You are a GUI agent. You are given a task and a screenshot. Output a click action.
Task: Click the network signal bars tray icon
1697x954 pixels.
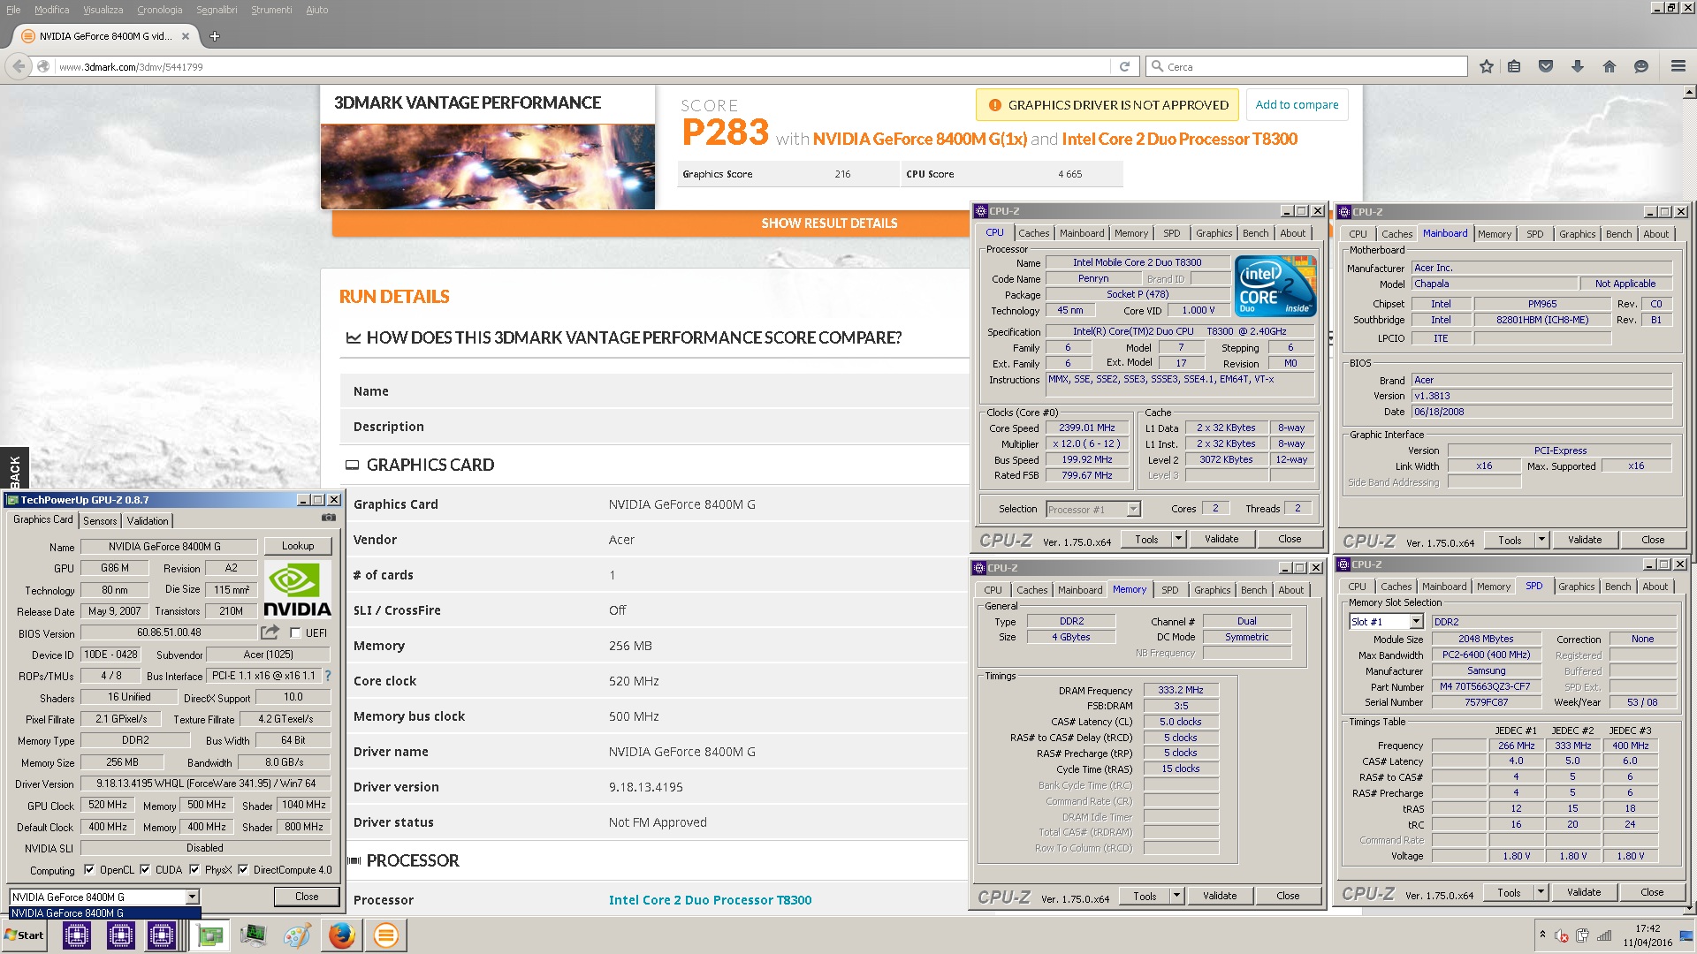[x=1603, y=936]
